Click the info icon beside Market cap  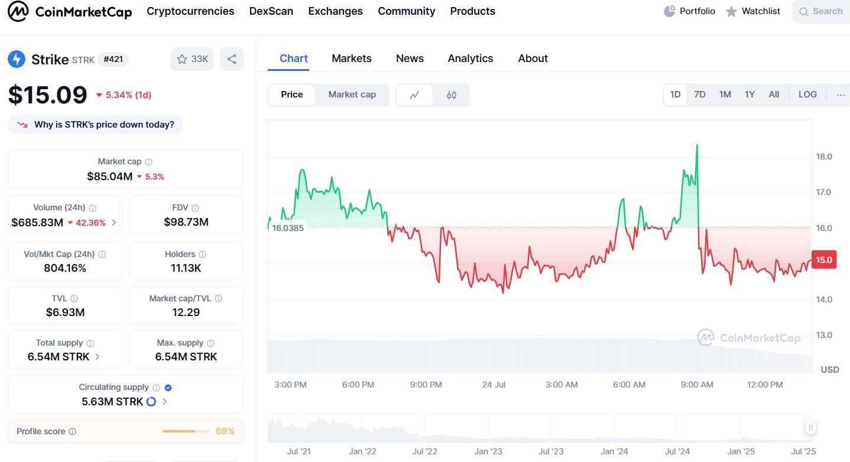[149, 162]
